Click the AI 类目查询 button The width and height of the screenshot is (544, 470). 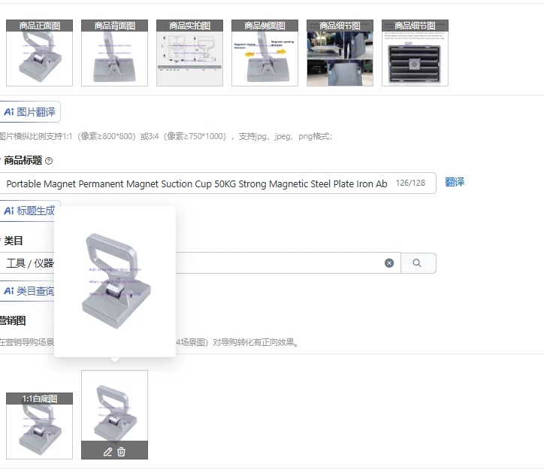point(28,291)
